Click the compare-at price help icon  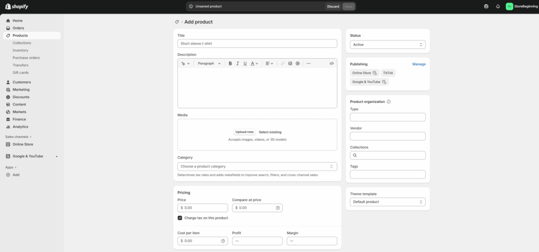coord(277,208)
